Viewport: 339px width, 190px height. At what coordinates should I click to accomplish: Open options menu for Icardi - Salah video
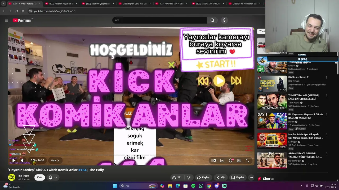[327, 135]
